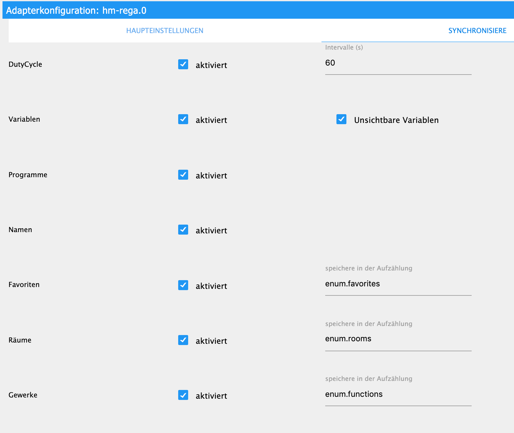
Task: Click the Intervalle (s) input field
Action: point(398,63)
